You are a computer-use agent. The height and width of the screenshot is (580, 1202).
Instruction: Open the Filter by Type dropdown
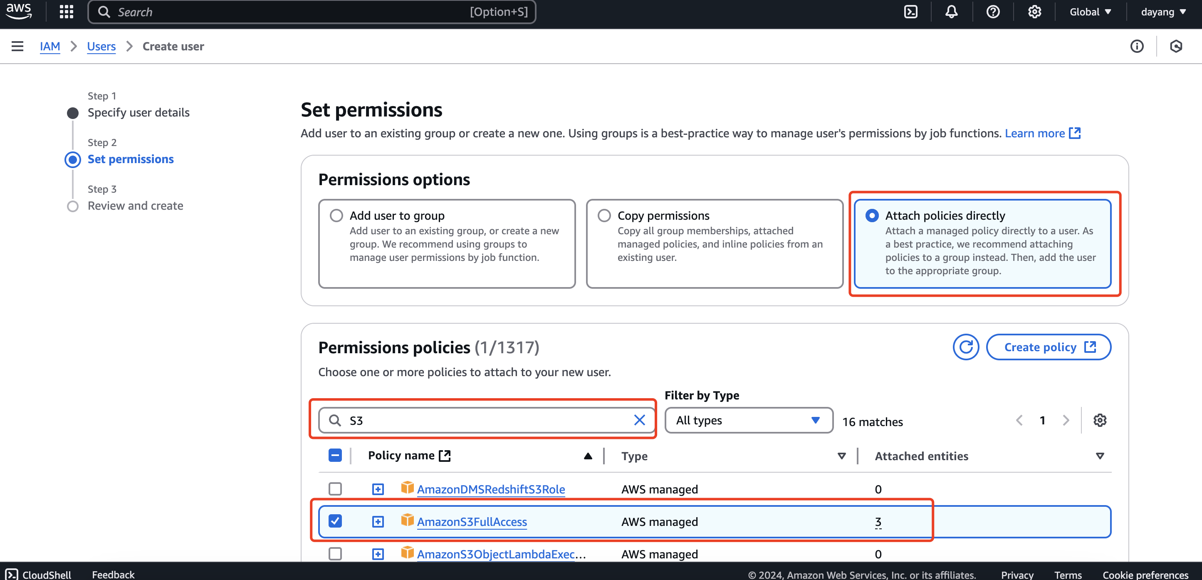coord(748,420)
